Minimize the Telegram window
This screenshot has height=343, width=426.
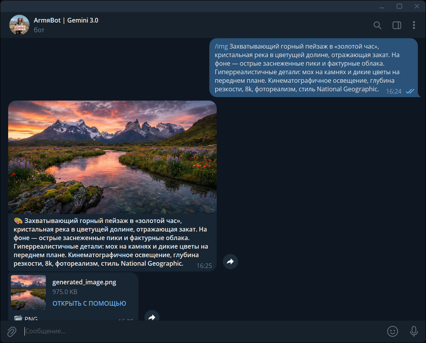pyautogui.click(x=382, y=6)
